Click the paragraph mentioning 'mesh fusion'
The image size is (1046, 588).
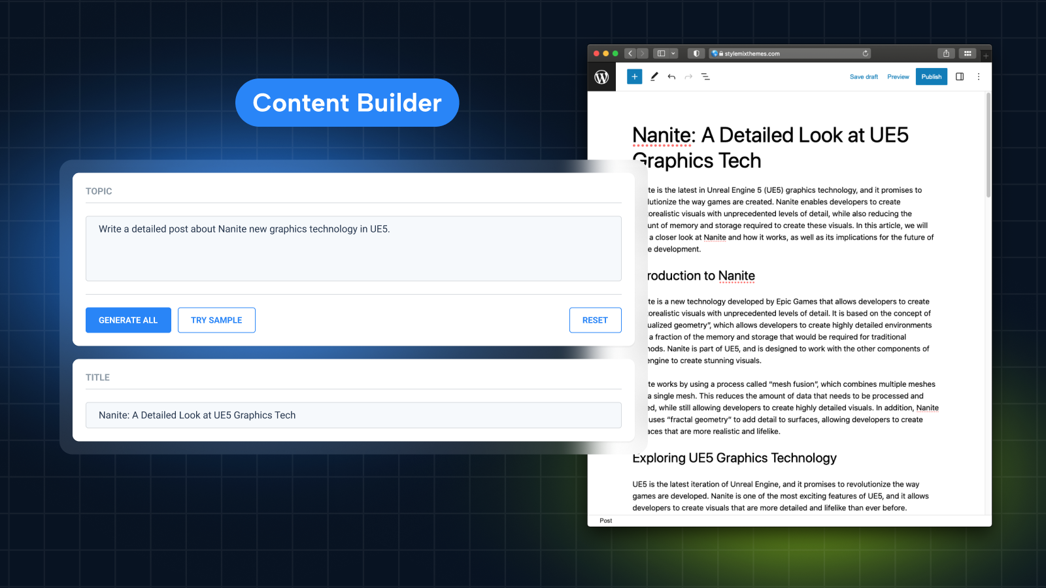click(793, 408)
